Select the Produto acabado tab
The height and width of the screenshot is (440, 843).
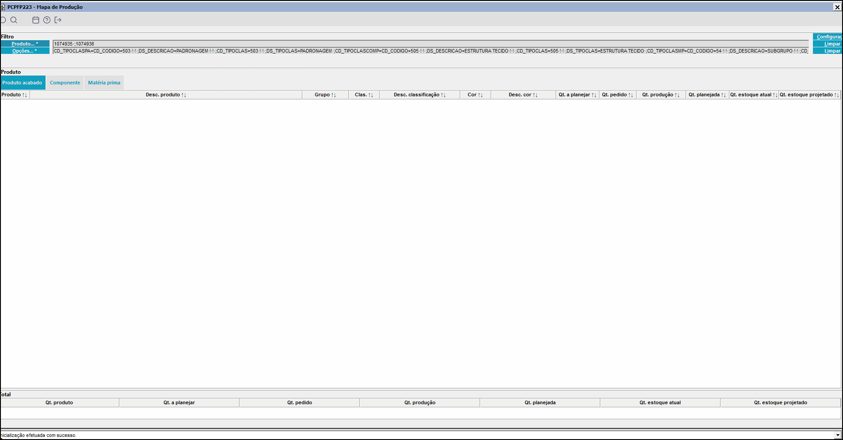(x=23, y=83)
